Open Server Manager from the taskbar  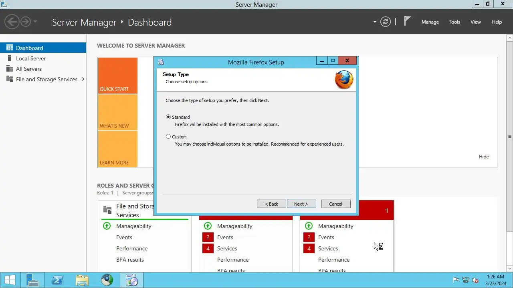(32, 280)
